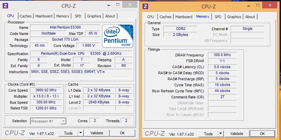Expand Tools dropdown arrow in right window
The height and width of the screenshot is (140, 281).
point(220,134)
